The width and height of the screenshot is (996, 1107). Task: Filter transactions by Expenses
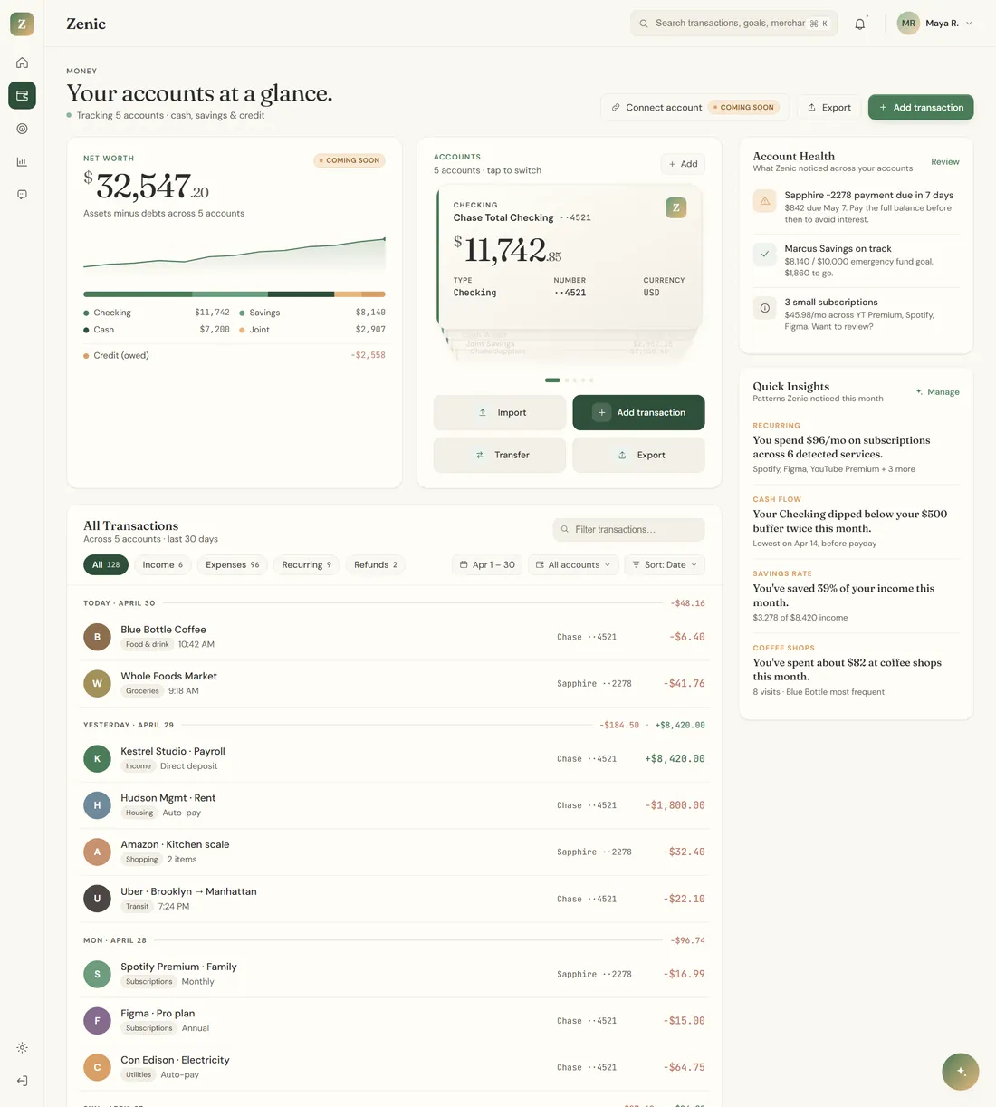click(x=233, y=565)
